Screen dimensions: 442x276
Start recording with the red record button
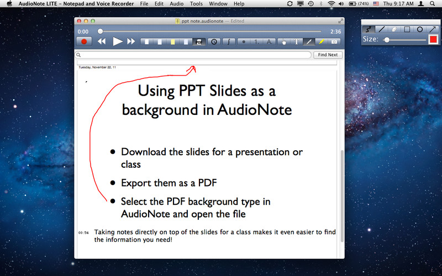click(x=84, y=42)
